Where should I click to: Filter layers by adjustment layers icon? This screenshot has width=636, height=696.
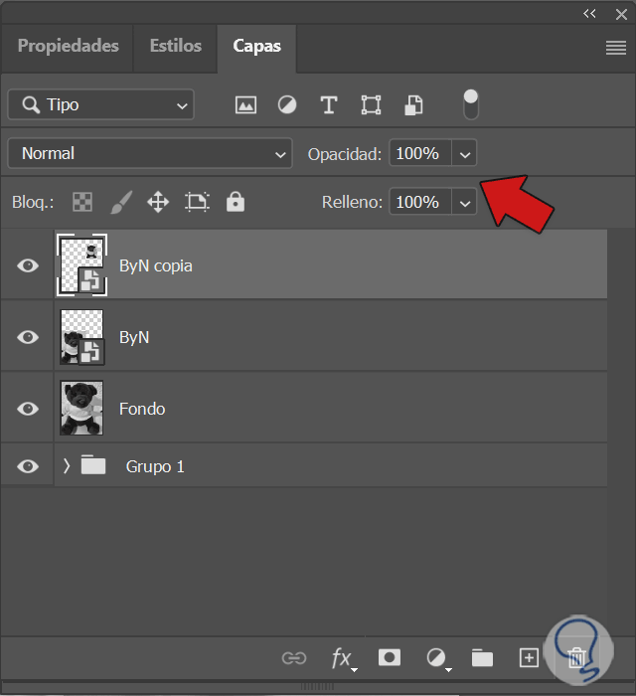(x=287, y=105)
